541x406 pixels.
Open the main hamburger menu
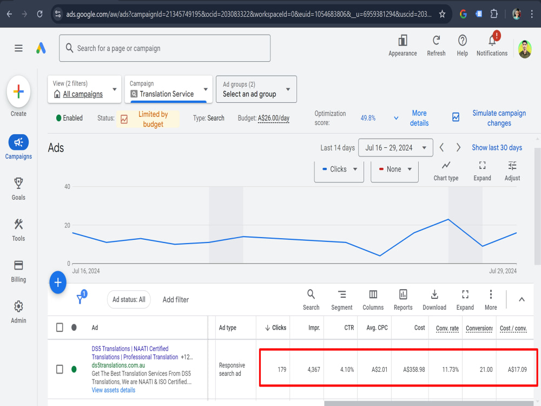[18, 48]
